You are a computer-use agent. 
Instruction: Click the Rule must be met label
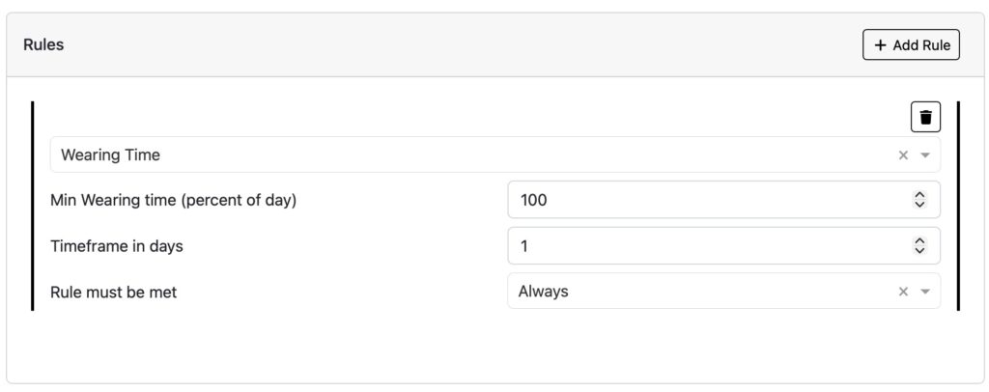coord(114,292)
